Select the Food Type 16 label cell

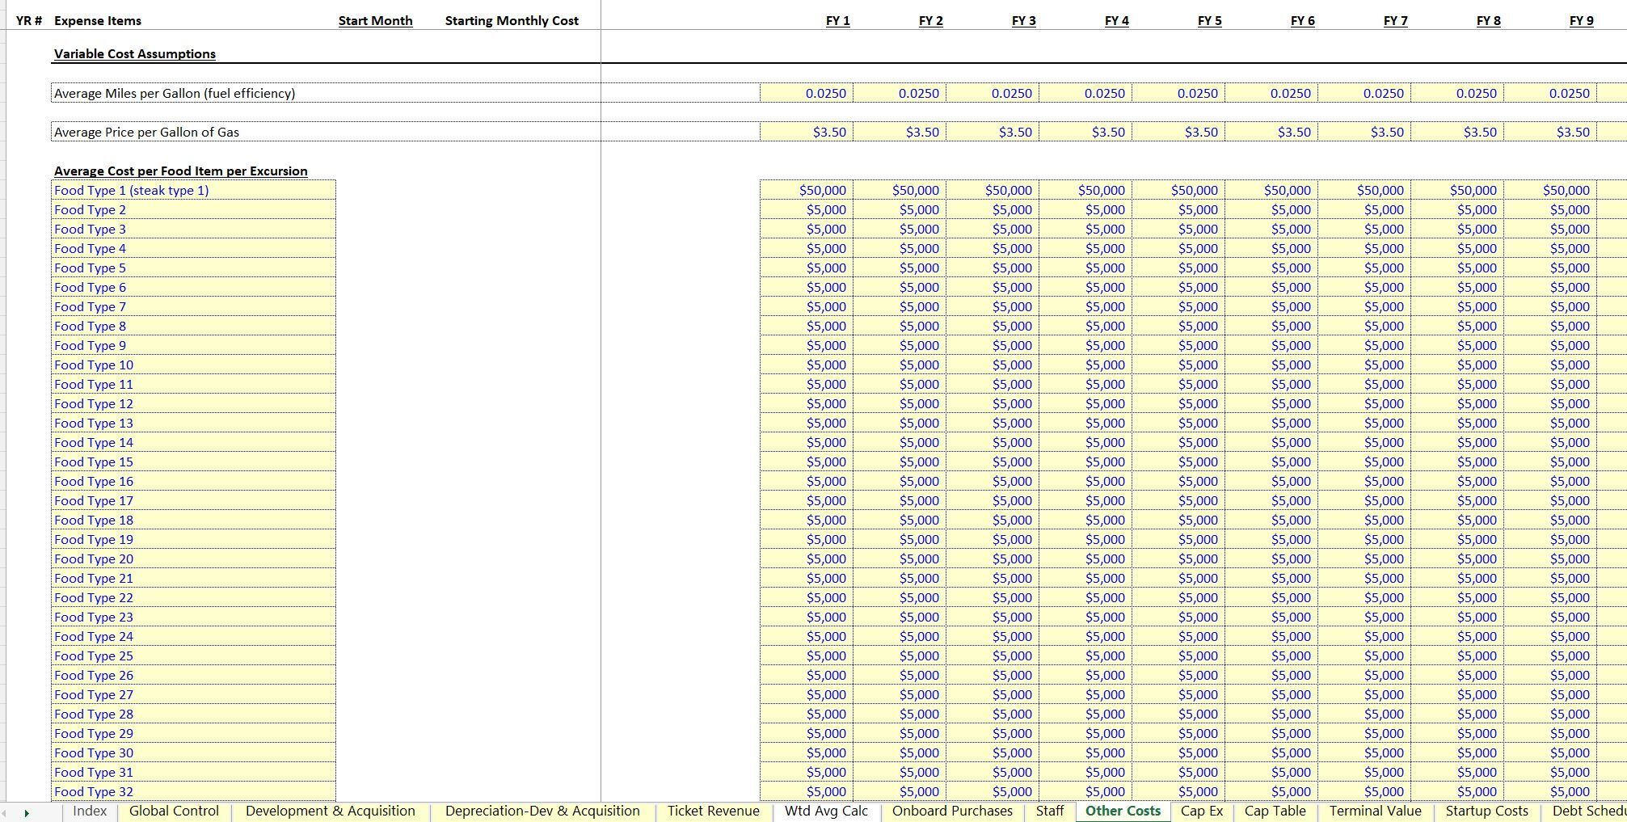pyautogui.click(x=194, y=481)
